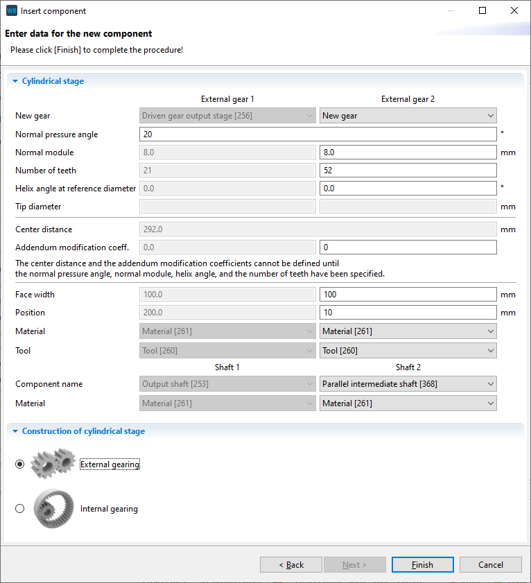Click the Cancel button
531x583 pixels.
pyautogui.click(x=490, y=565)
